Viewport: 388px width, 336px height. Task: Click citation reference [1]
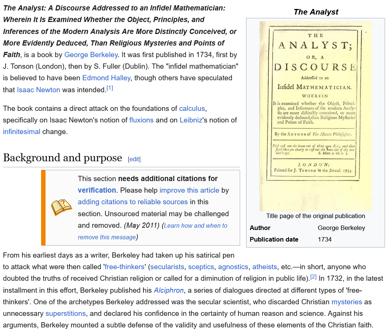coord(110,88)
